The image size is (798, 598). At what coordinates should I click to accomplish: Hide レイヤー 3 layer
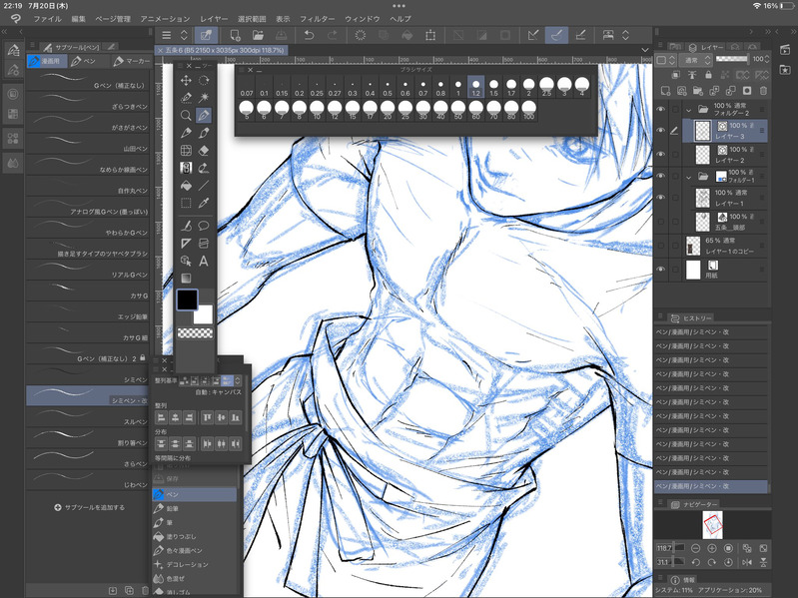click(x=660, y=131)
